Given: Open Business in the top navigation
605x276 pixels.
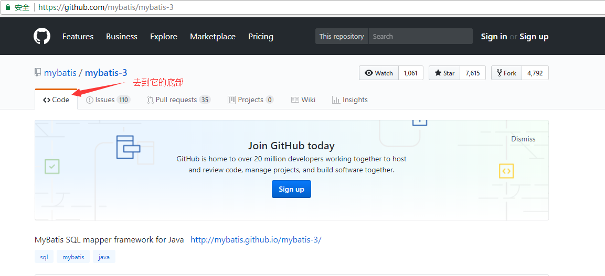Looking at the screenshot, I should [x=122, y=37].
